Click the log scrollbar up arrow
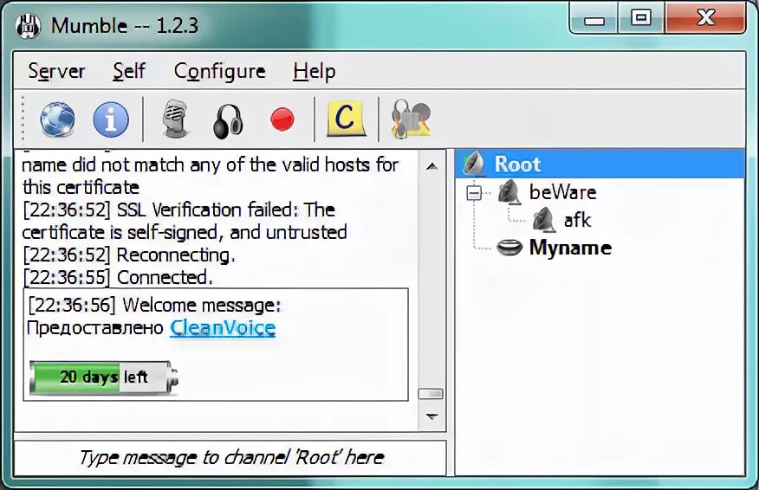This screenshot has height=490, width=759. click(x=431, y=167)
